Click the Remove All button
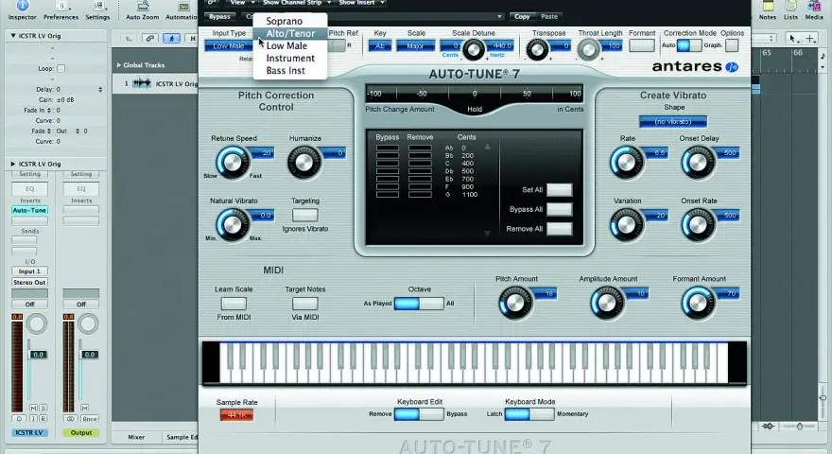 pyautogui.click(x=560, y=229)
